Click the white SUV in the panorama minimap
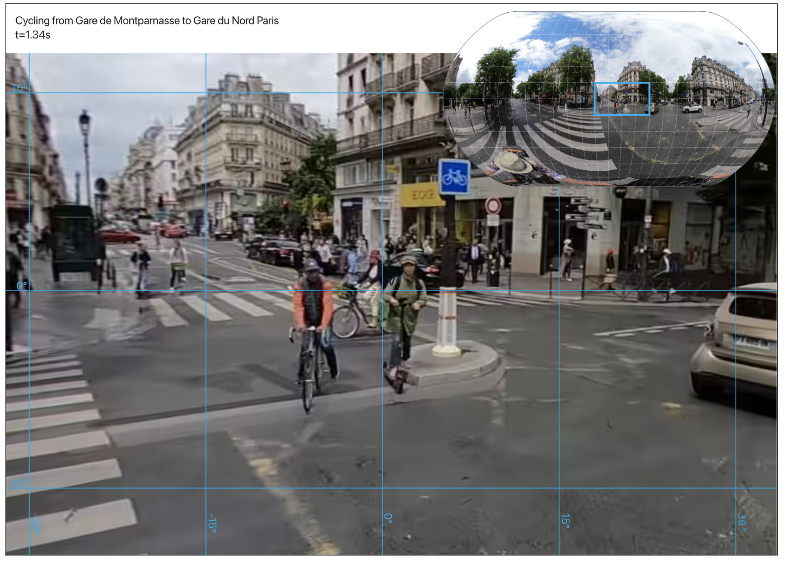785x562 pixels. coord(693,108)
